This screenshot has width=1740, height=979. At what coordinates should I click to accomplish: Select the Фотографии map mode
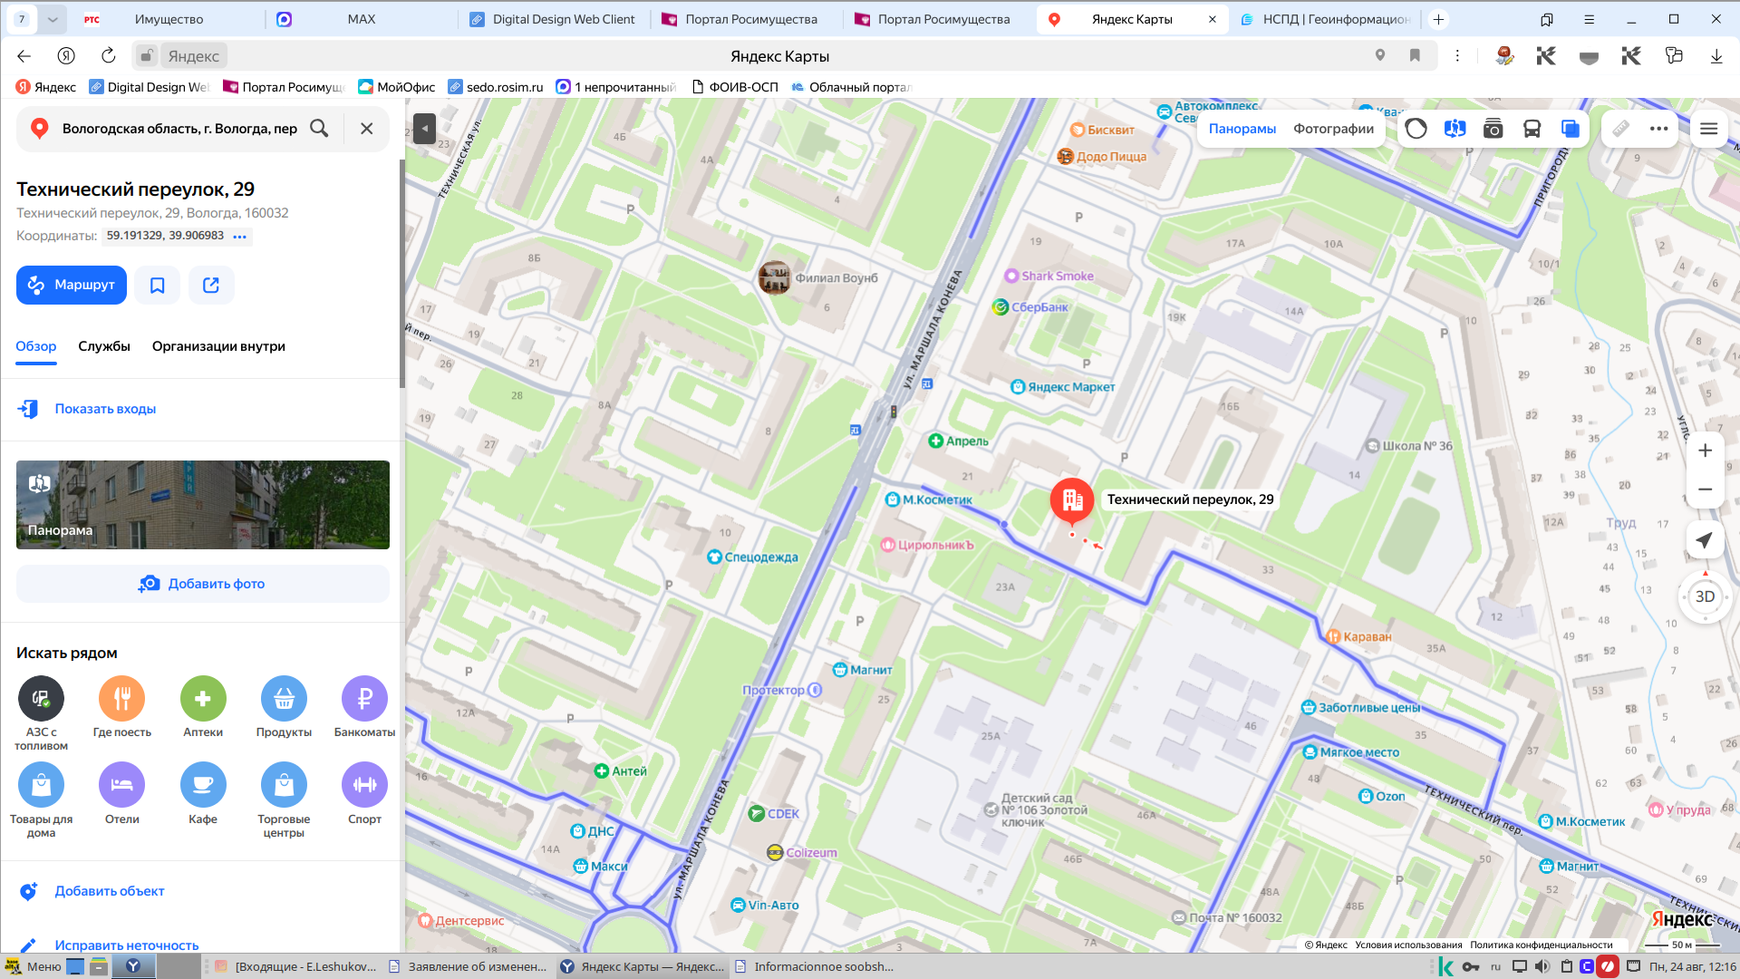(x=1334, y=129)
